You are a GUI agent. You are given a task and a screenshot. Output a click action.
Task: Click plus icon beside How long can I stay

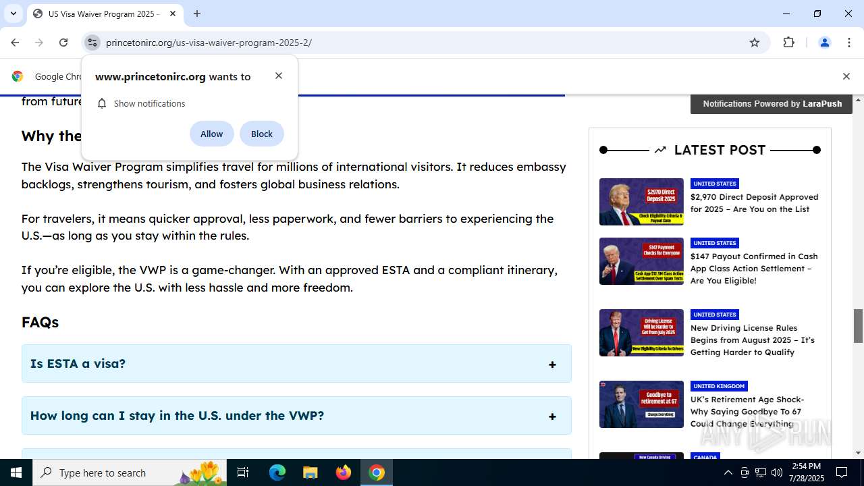click(552, 416)
